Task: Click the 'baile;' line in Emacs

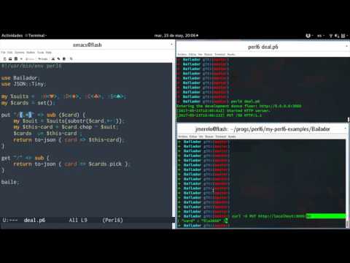Action: point(10,182)
